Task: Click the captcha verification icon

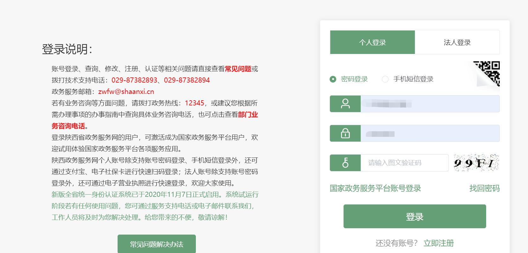Action: (345, 163)
